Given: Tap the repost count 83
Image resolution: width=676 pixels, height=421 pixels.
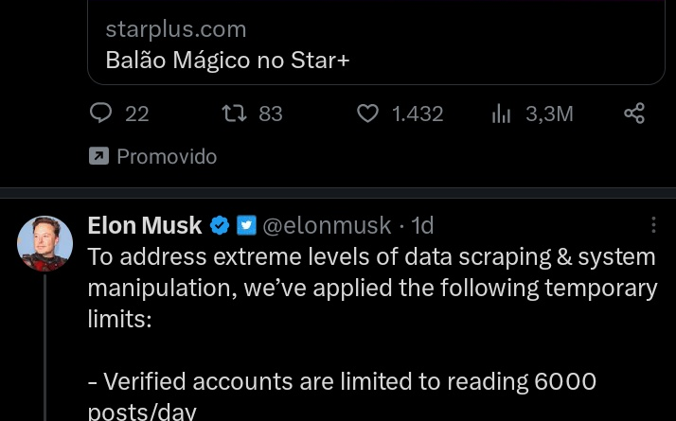Looking at the screenshot, I should [271, 114].
